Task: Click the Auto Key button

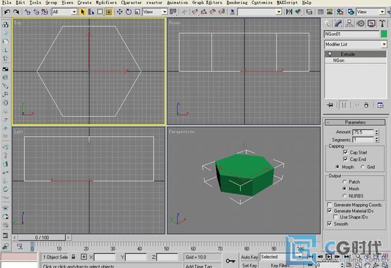Action: tap(249, 257)
